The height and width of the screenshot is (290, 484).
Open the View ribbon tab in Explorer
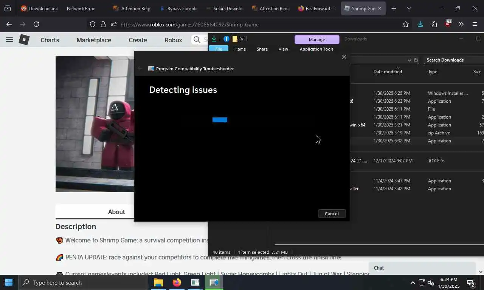pos(283,49)
